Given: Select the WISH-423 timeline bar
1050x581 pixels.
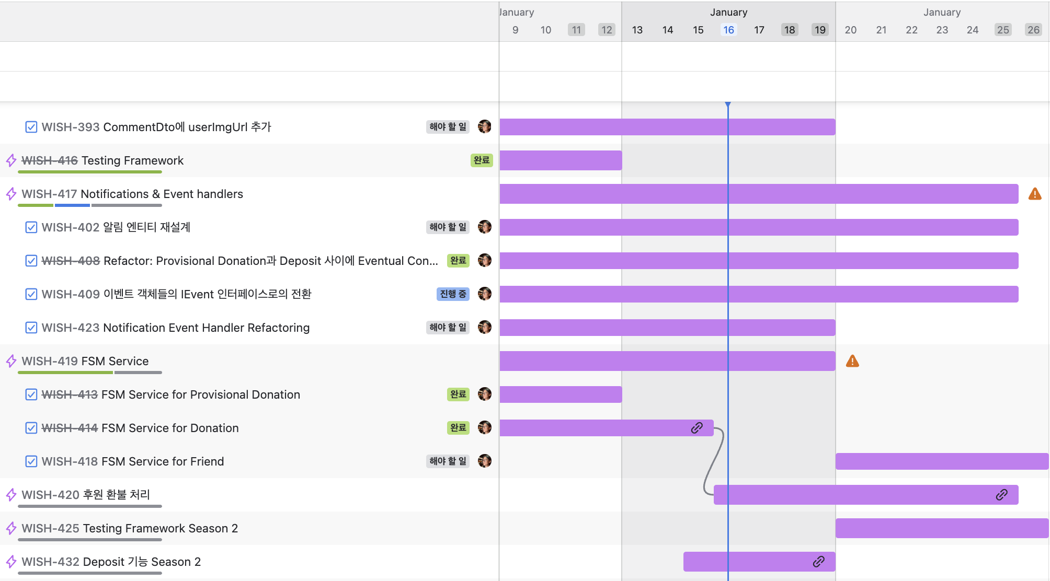Looking at the screenshot, I should pos(667,328).
